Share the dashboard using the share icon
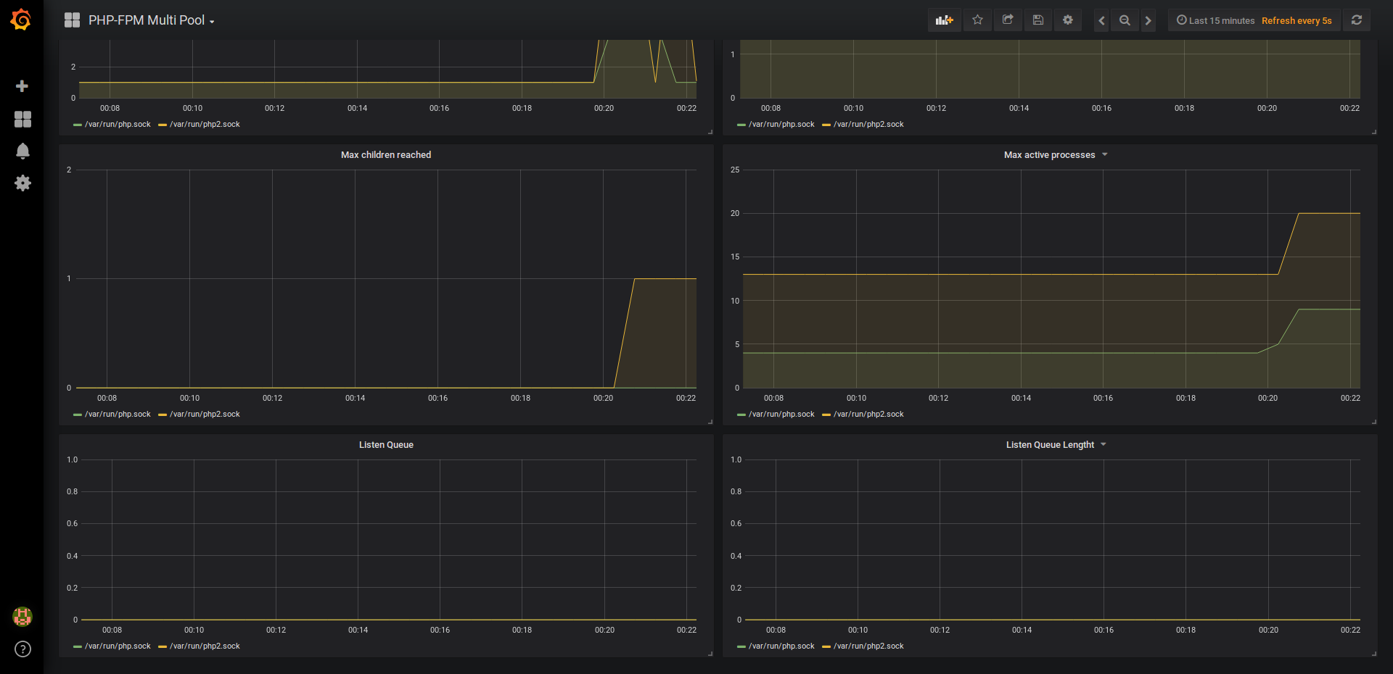 pyautogui.click(x=1008, y=20)
